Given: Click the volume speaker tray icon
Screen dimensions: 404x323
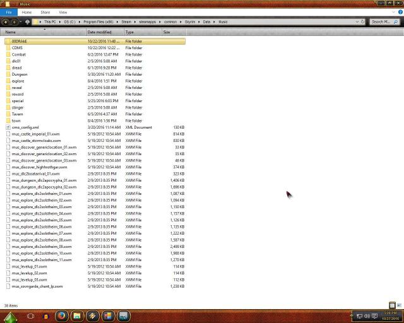Looking at the screenshot, I should (x=367, y=316).
